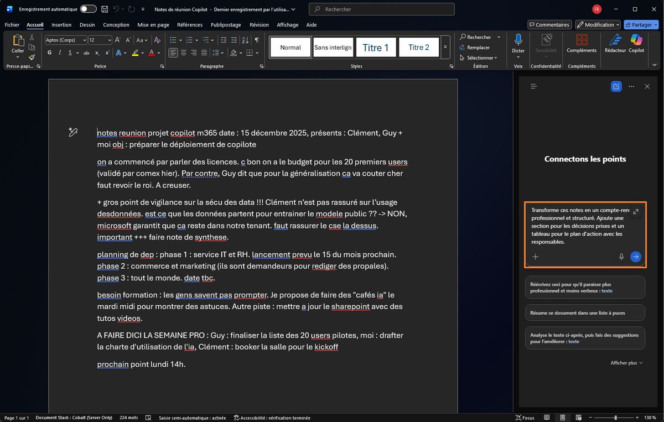
Task: Switch to the Révision tab
Action: (259, 25)
